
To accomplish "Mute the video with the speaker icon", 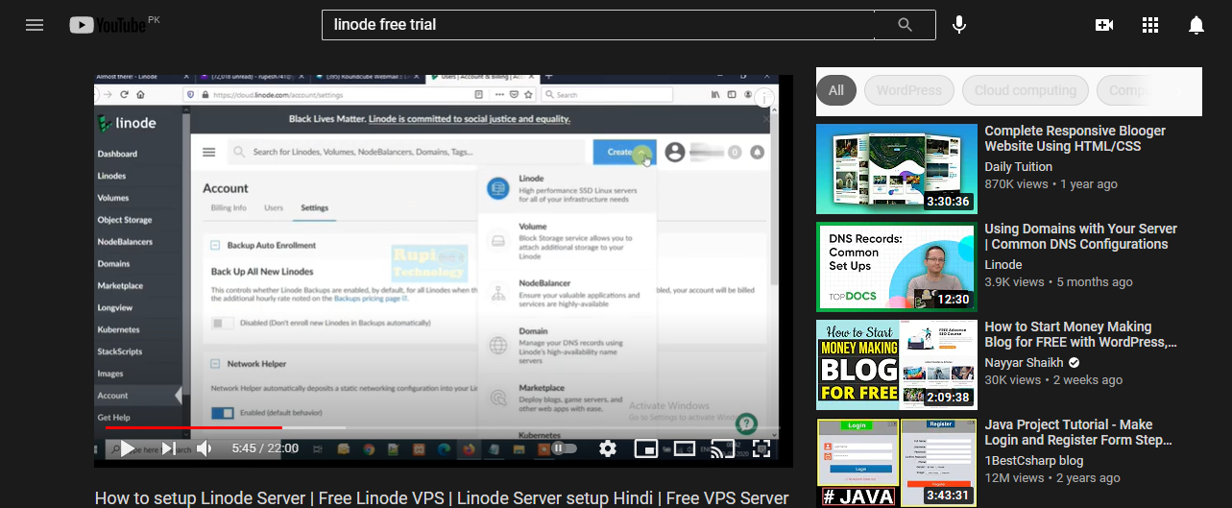I will point(205,448).
